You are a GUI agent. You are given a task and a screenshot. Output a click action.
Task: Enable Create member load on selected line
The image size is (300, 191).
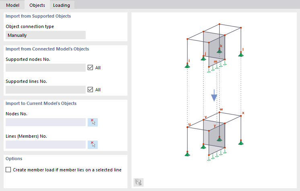8,170
